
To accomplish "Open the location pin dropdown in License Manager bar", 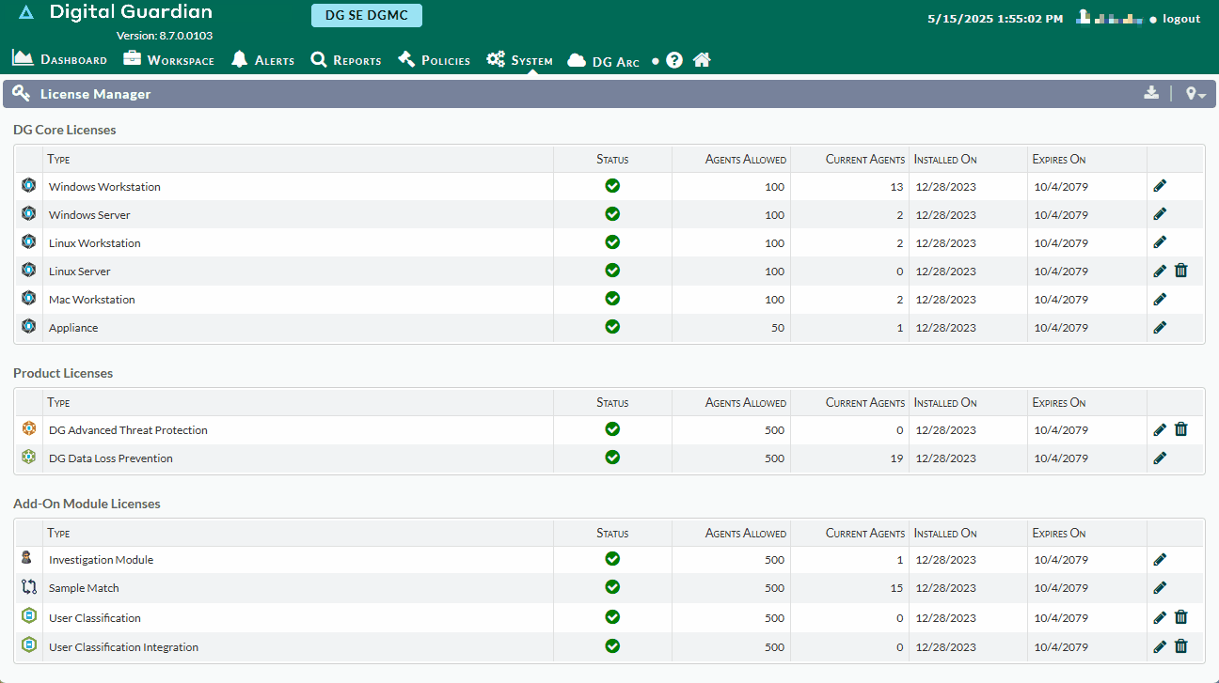I will tap(1195, 93).
